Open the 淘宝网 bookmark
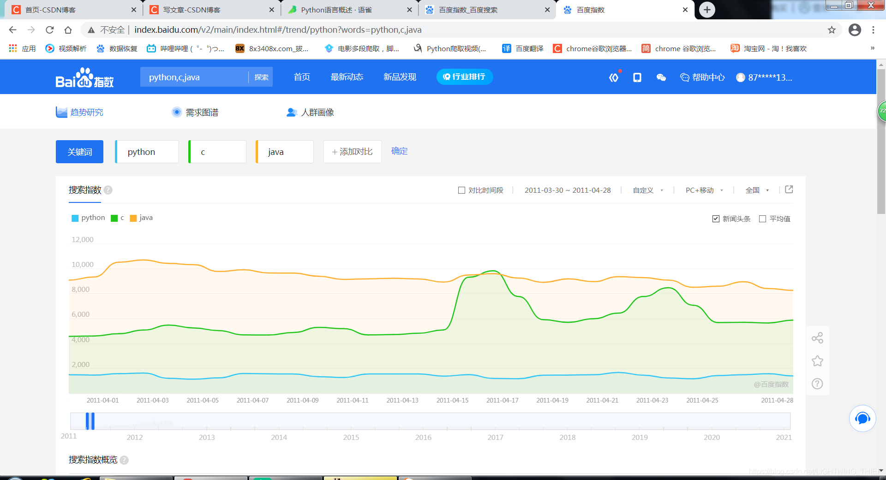The image size is (886, 480). point(768,48)
